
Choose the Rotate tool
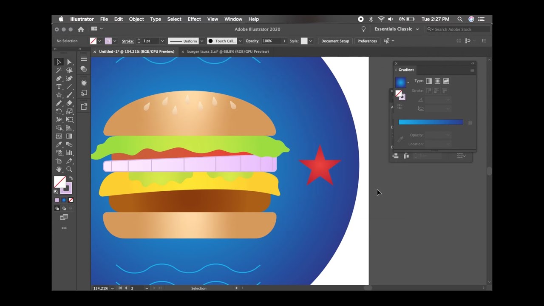tap(59, 111)
